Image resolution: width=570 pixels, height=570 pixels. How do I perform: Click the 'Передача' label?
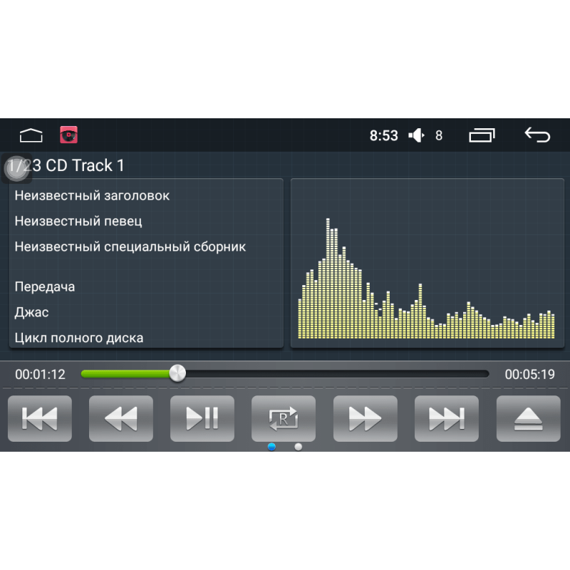click(45, 287)
